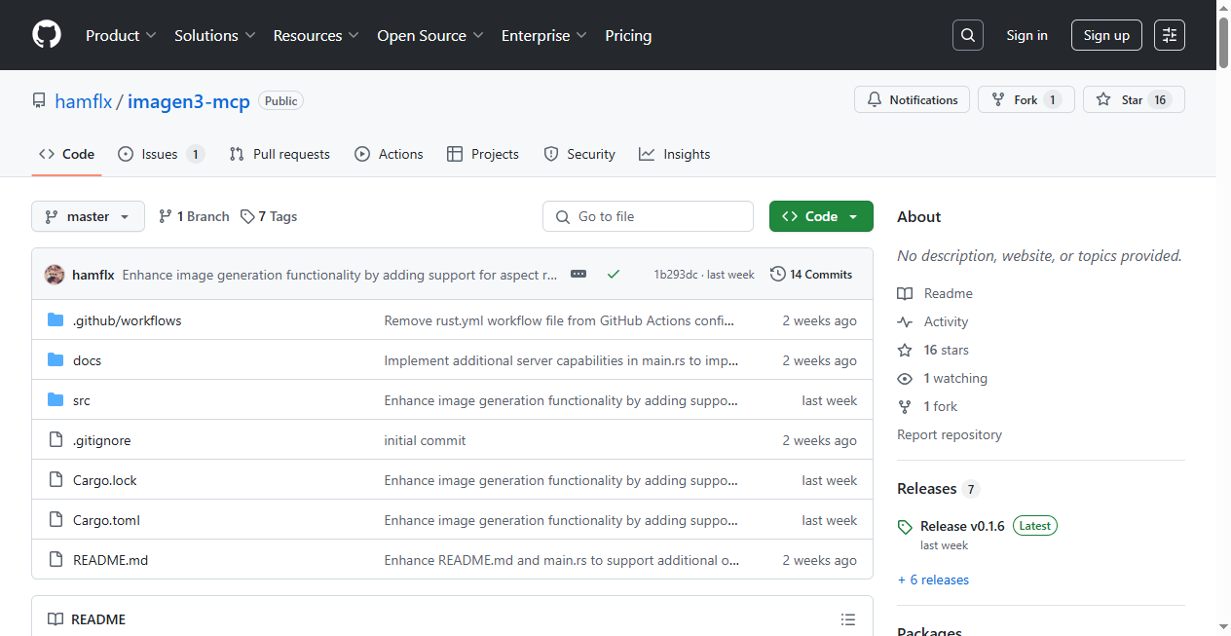
Task: Click the Cargo.lock file icon
Action: point(56,480)
